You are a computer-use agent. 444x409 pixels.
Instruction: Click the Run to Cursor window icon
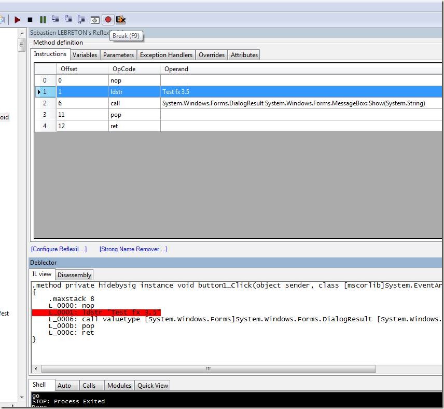pos(95,20)
